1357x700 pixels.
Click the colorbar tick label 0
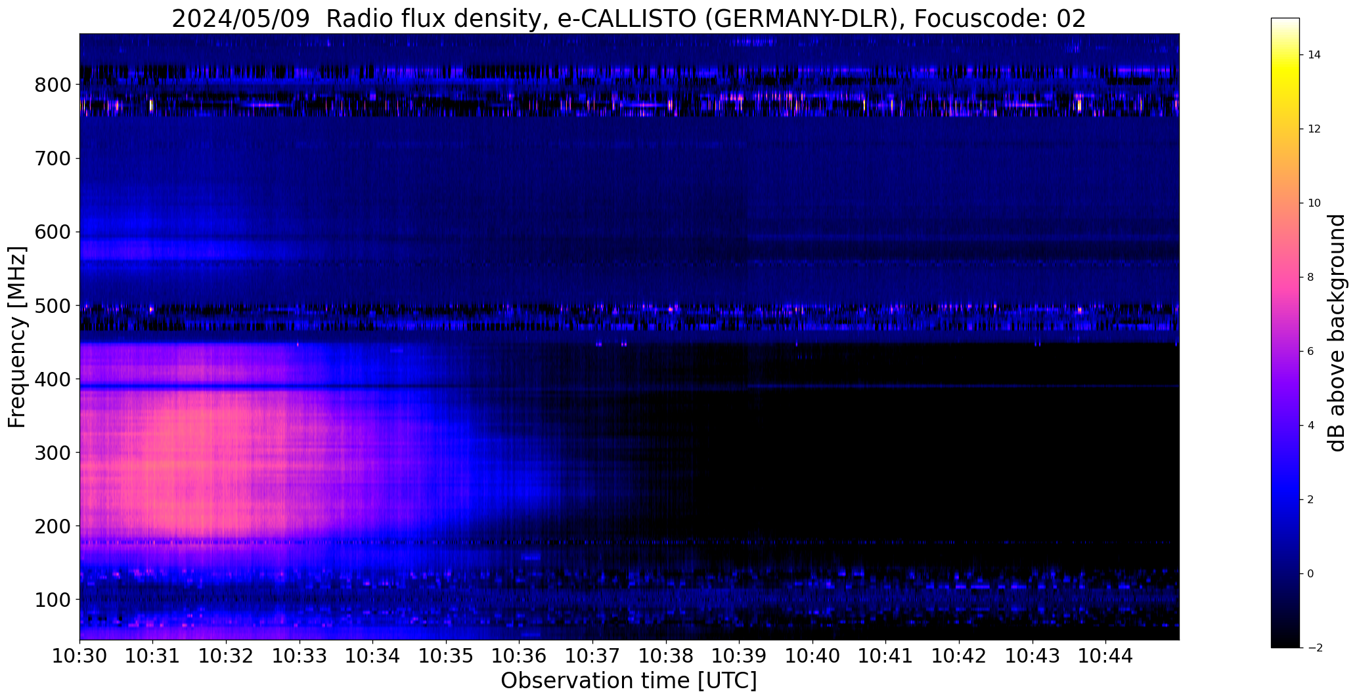pos(1310,574)
